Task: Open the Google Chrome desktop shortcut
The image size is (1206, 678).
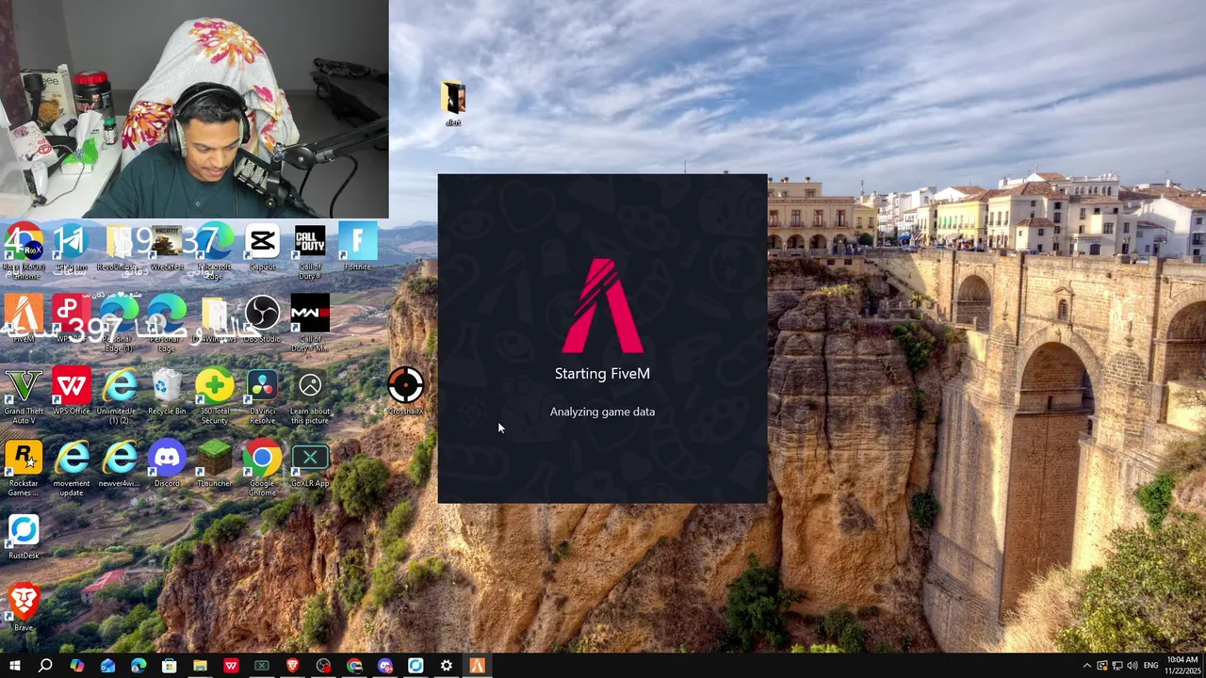Action: click(x=263, y=466)
